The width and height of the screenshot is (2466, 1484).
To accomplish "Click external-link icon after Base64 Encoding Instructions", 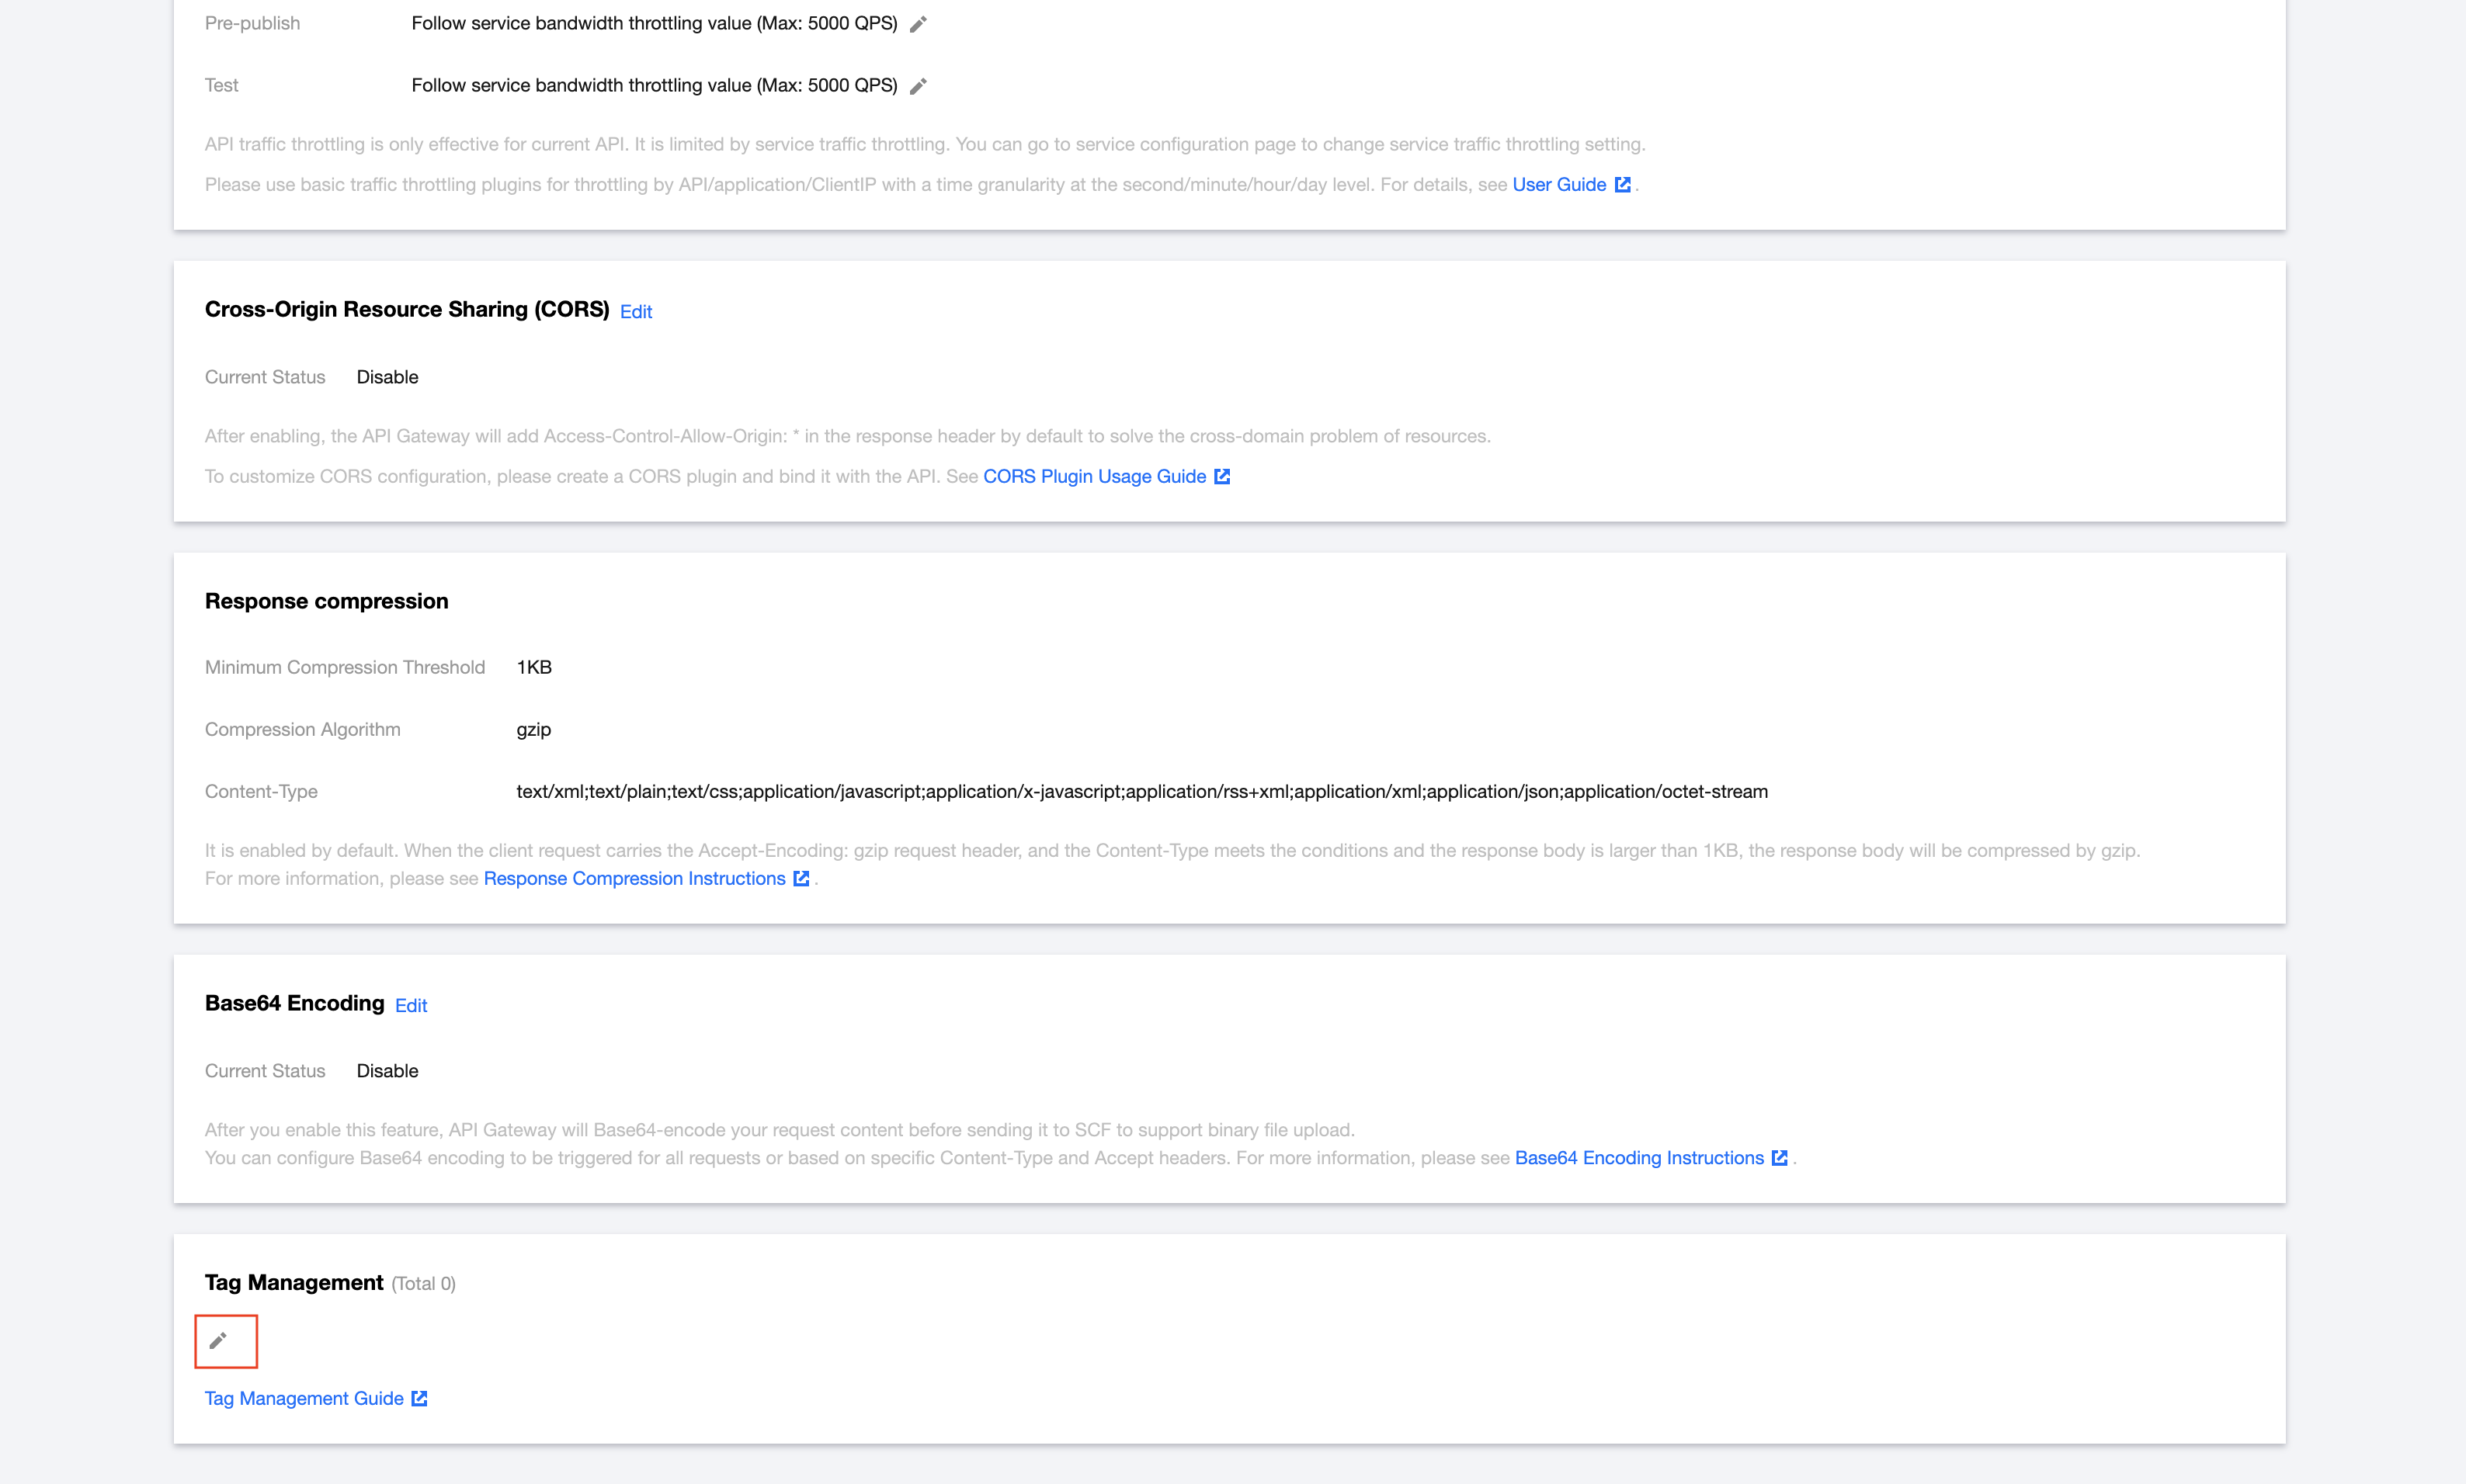I will tap(1780, 1158).
